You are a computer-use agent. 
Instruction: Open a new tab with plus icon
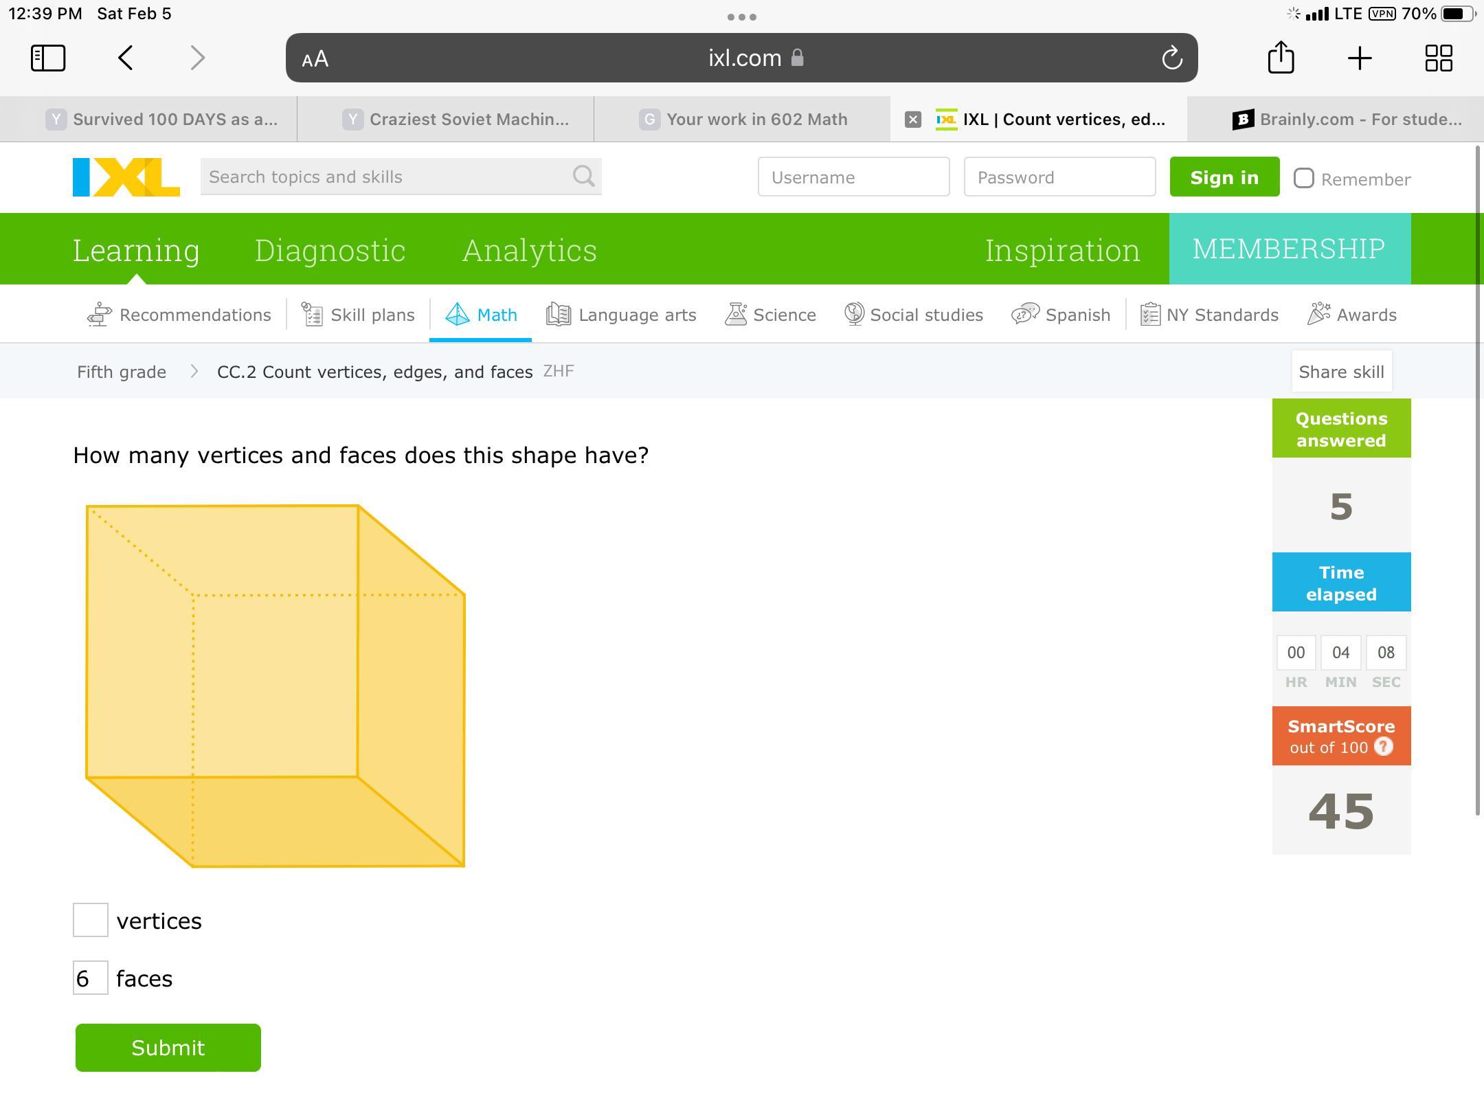pos(1360,58)
